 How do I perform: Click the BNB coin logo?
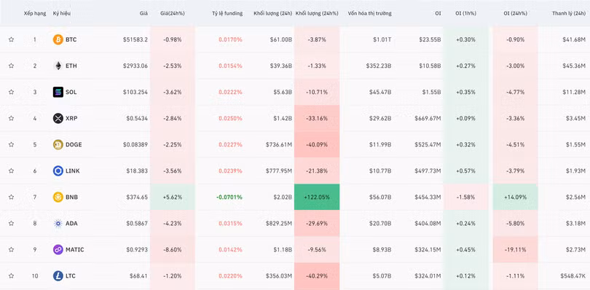point(58,197)
